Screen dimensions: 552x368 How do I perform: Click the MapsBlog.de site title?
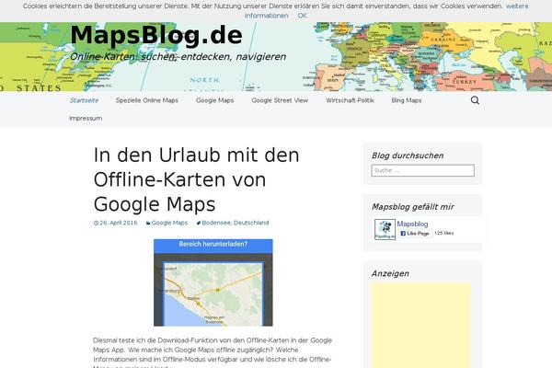pyautogui.click(x=156, y=36)
